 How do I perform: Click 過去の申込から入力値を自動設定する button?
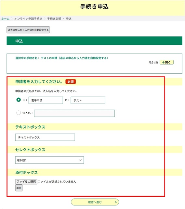pyautogui.click(x=28, y=30)
